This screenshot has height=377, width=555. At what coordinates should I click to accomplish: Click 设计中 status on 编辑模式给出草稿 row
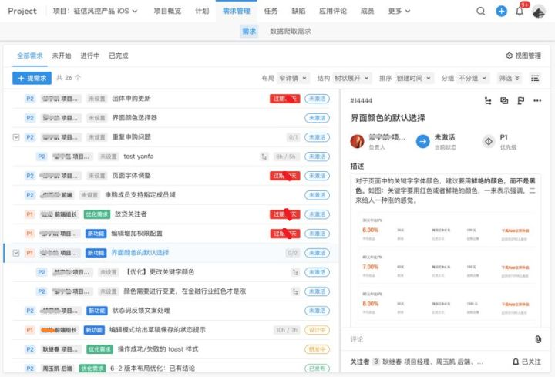pyautogui.click(x=317, y=330)
